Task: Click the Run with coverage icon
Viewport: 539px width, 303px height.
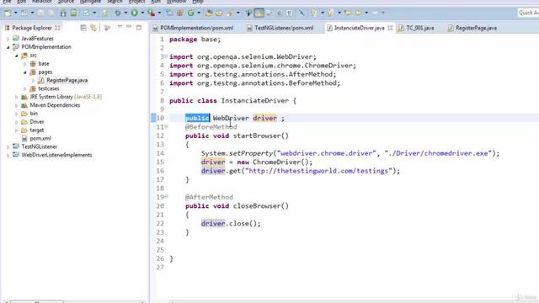Action: click(152, 13)
